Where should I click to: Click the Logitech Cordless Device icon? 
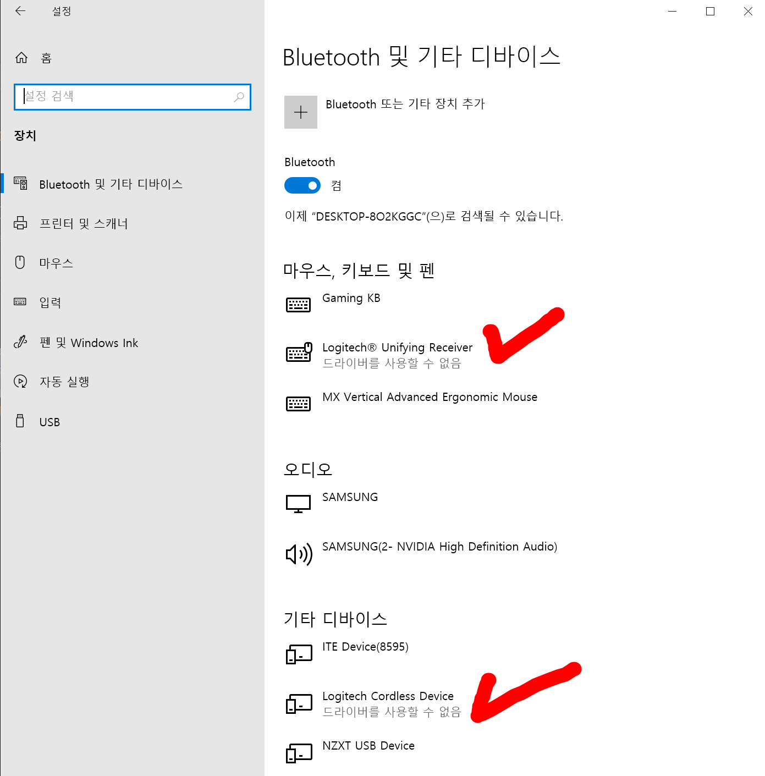coord(299,703)
